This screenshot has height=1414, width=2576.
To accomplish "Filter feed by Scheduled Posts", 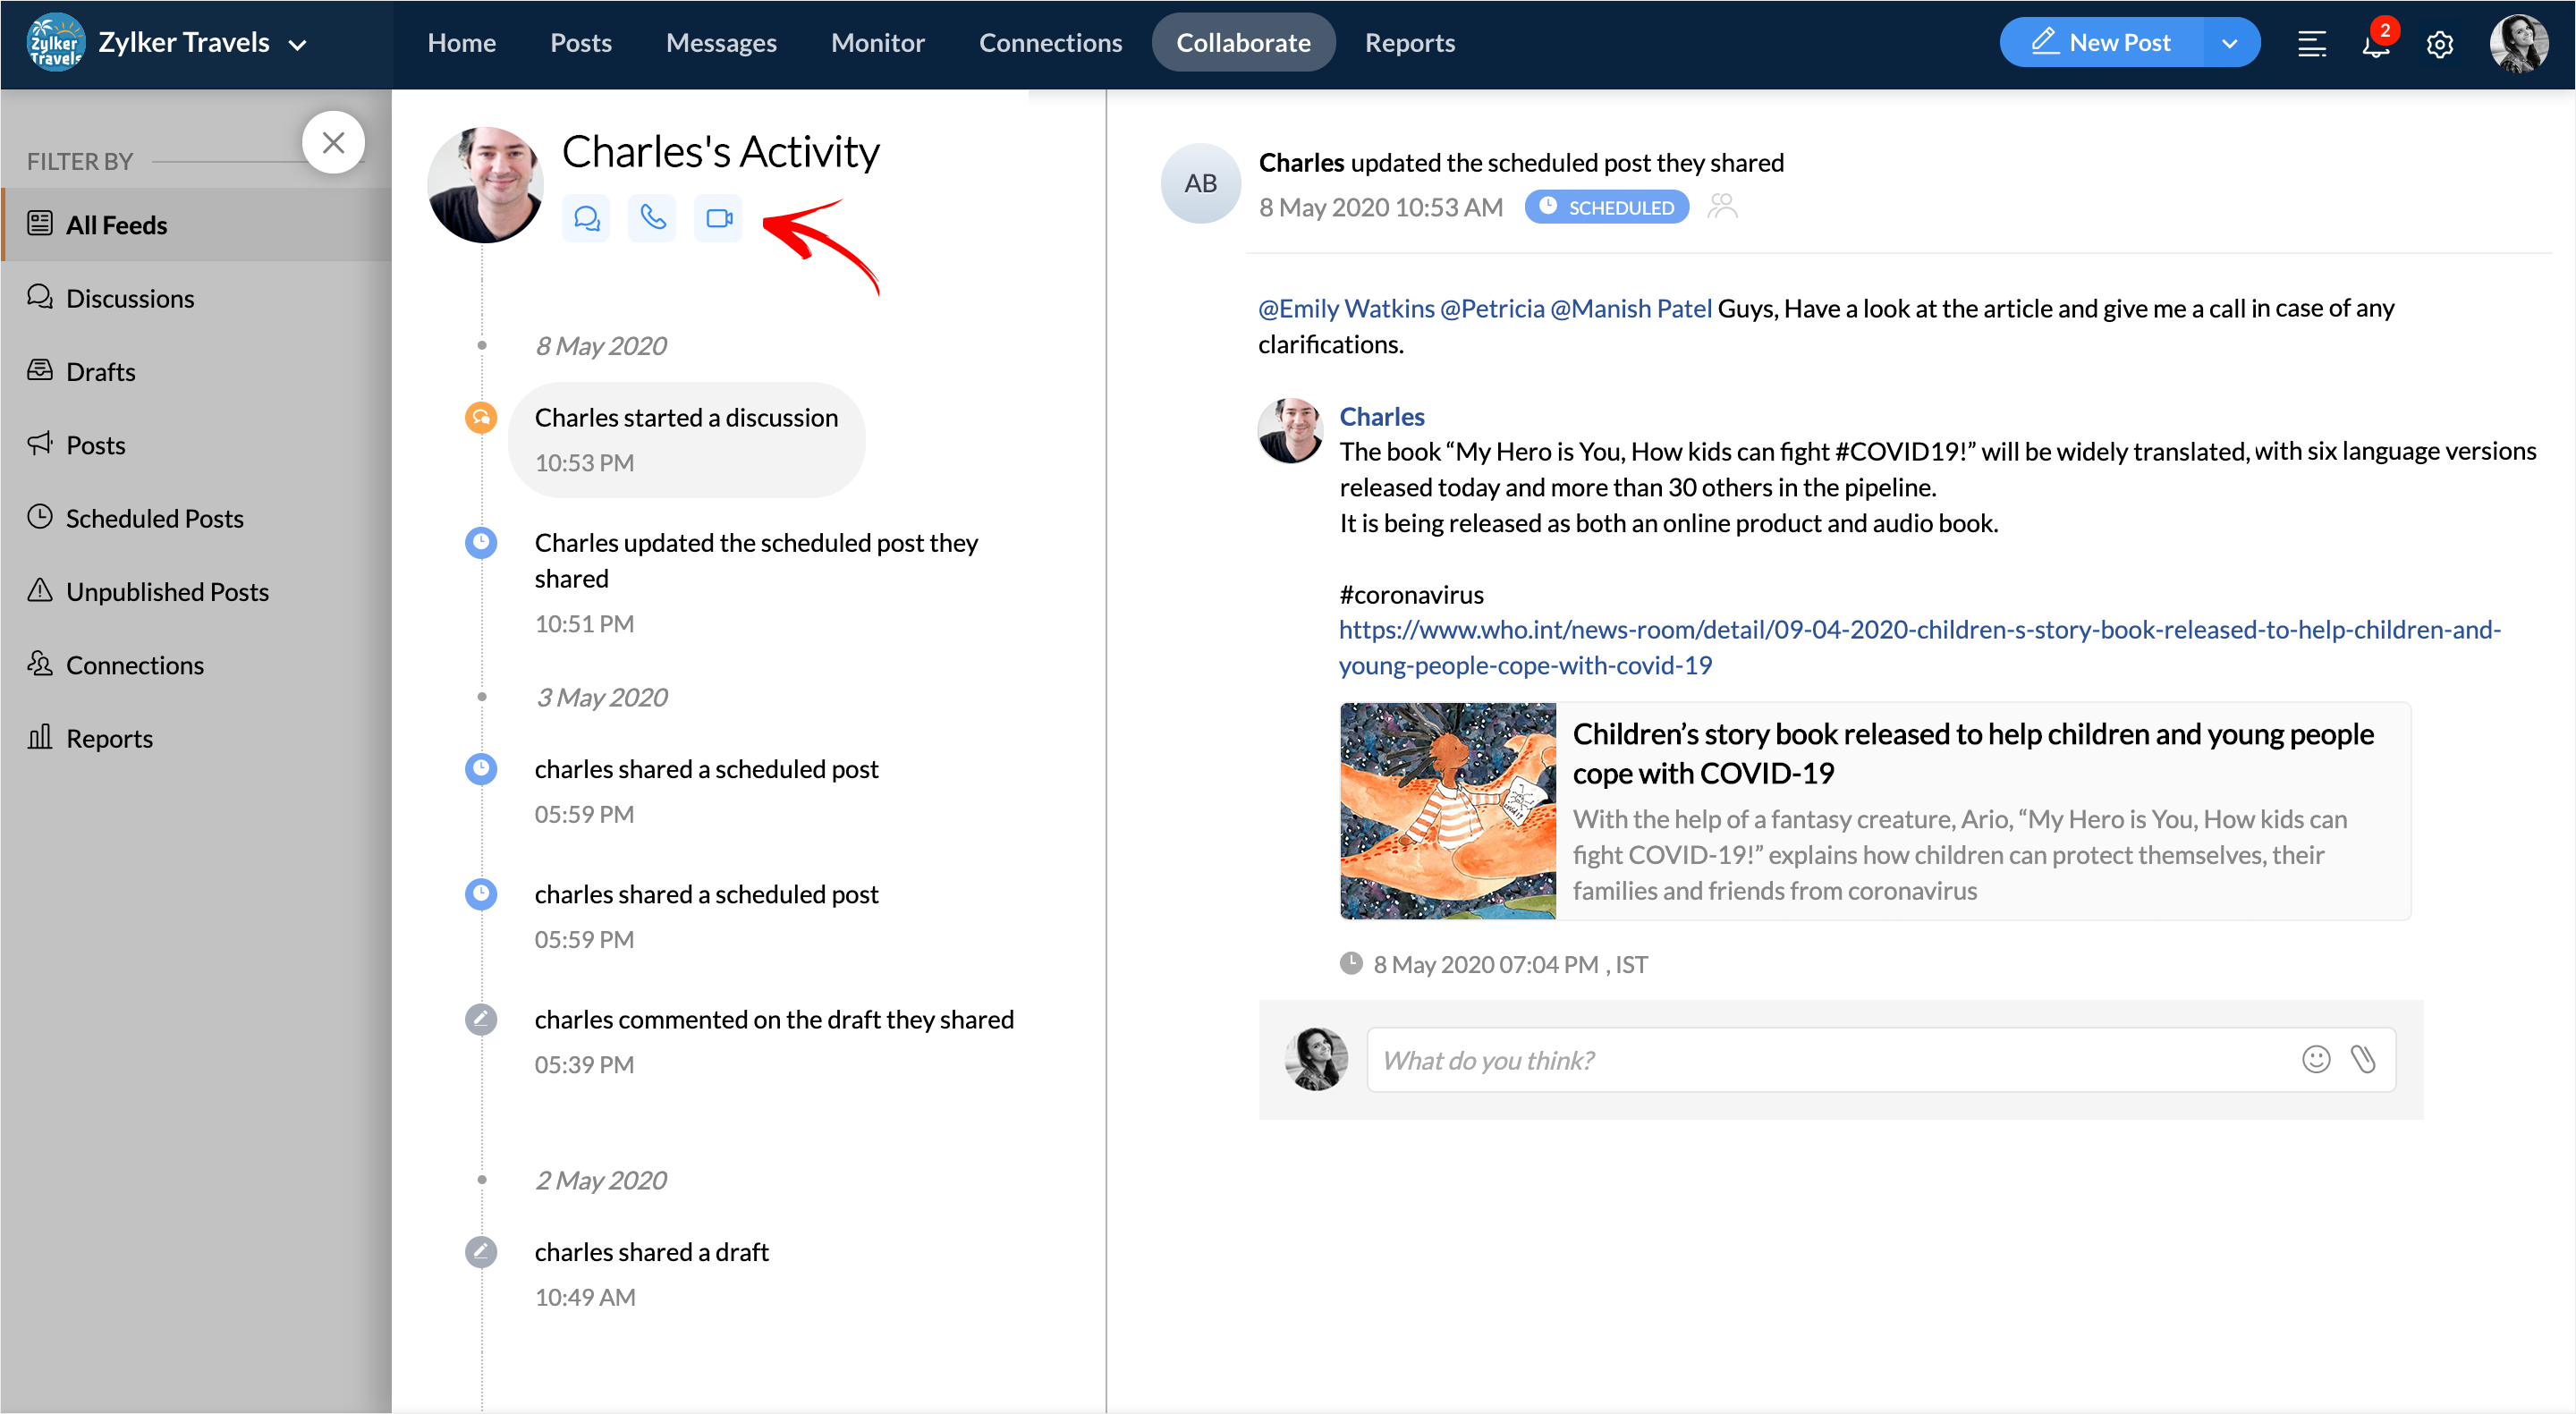I will point(154,518).
